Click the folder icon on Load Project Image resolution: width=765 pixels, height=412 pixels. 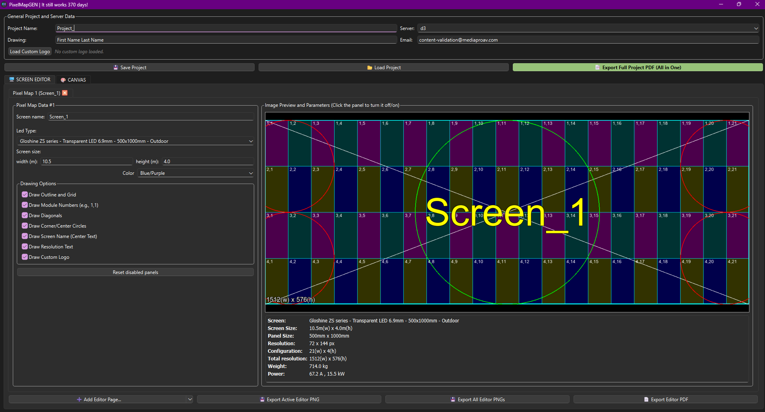click(x=370, y=68)
